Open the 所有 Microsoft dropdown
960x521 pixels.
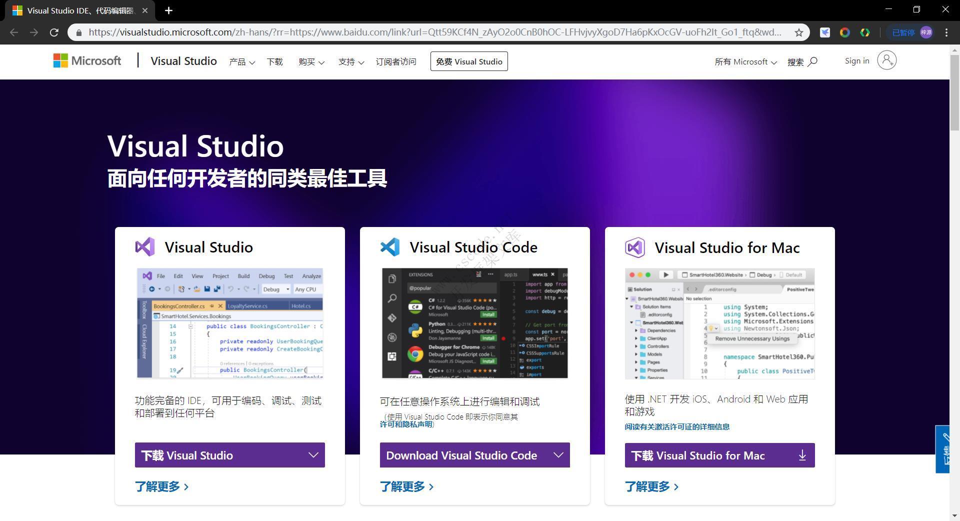point(745,62)
